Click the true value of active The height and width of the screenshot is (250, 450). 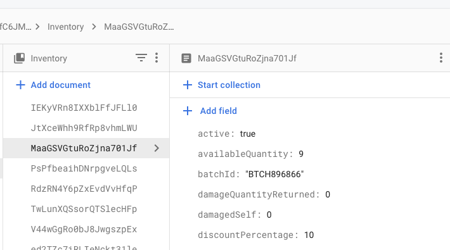pos(247,134)
